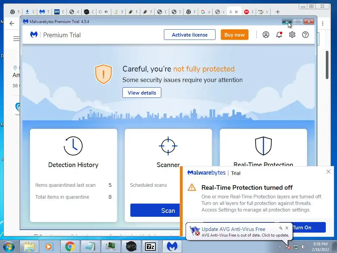Click the Chrome page vertical scrollbar thumb
337x253 pixels.
pyautogui.click(x=327, y=65)
